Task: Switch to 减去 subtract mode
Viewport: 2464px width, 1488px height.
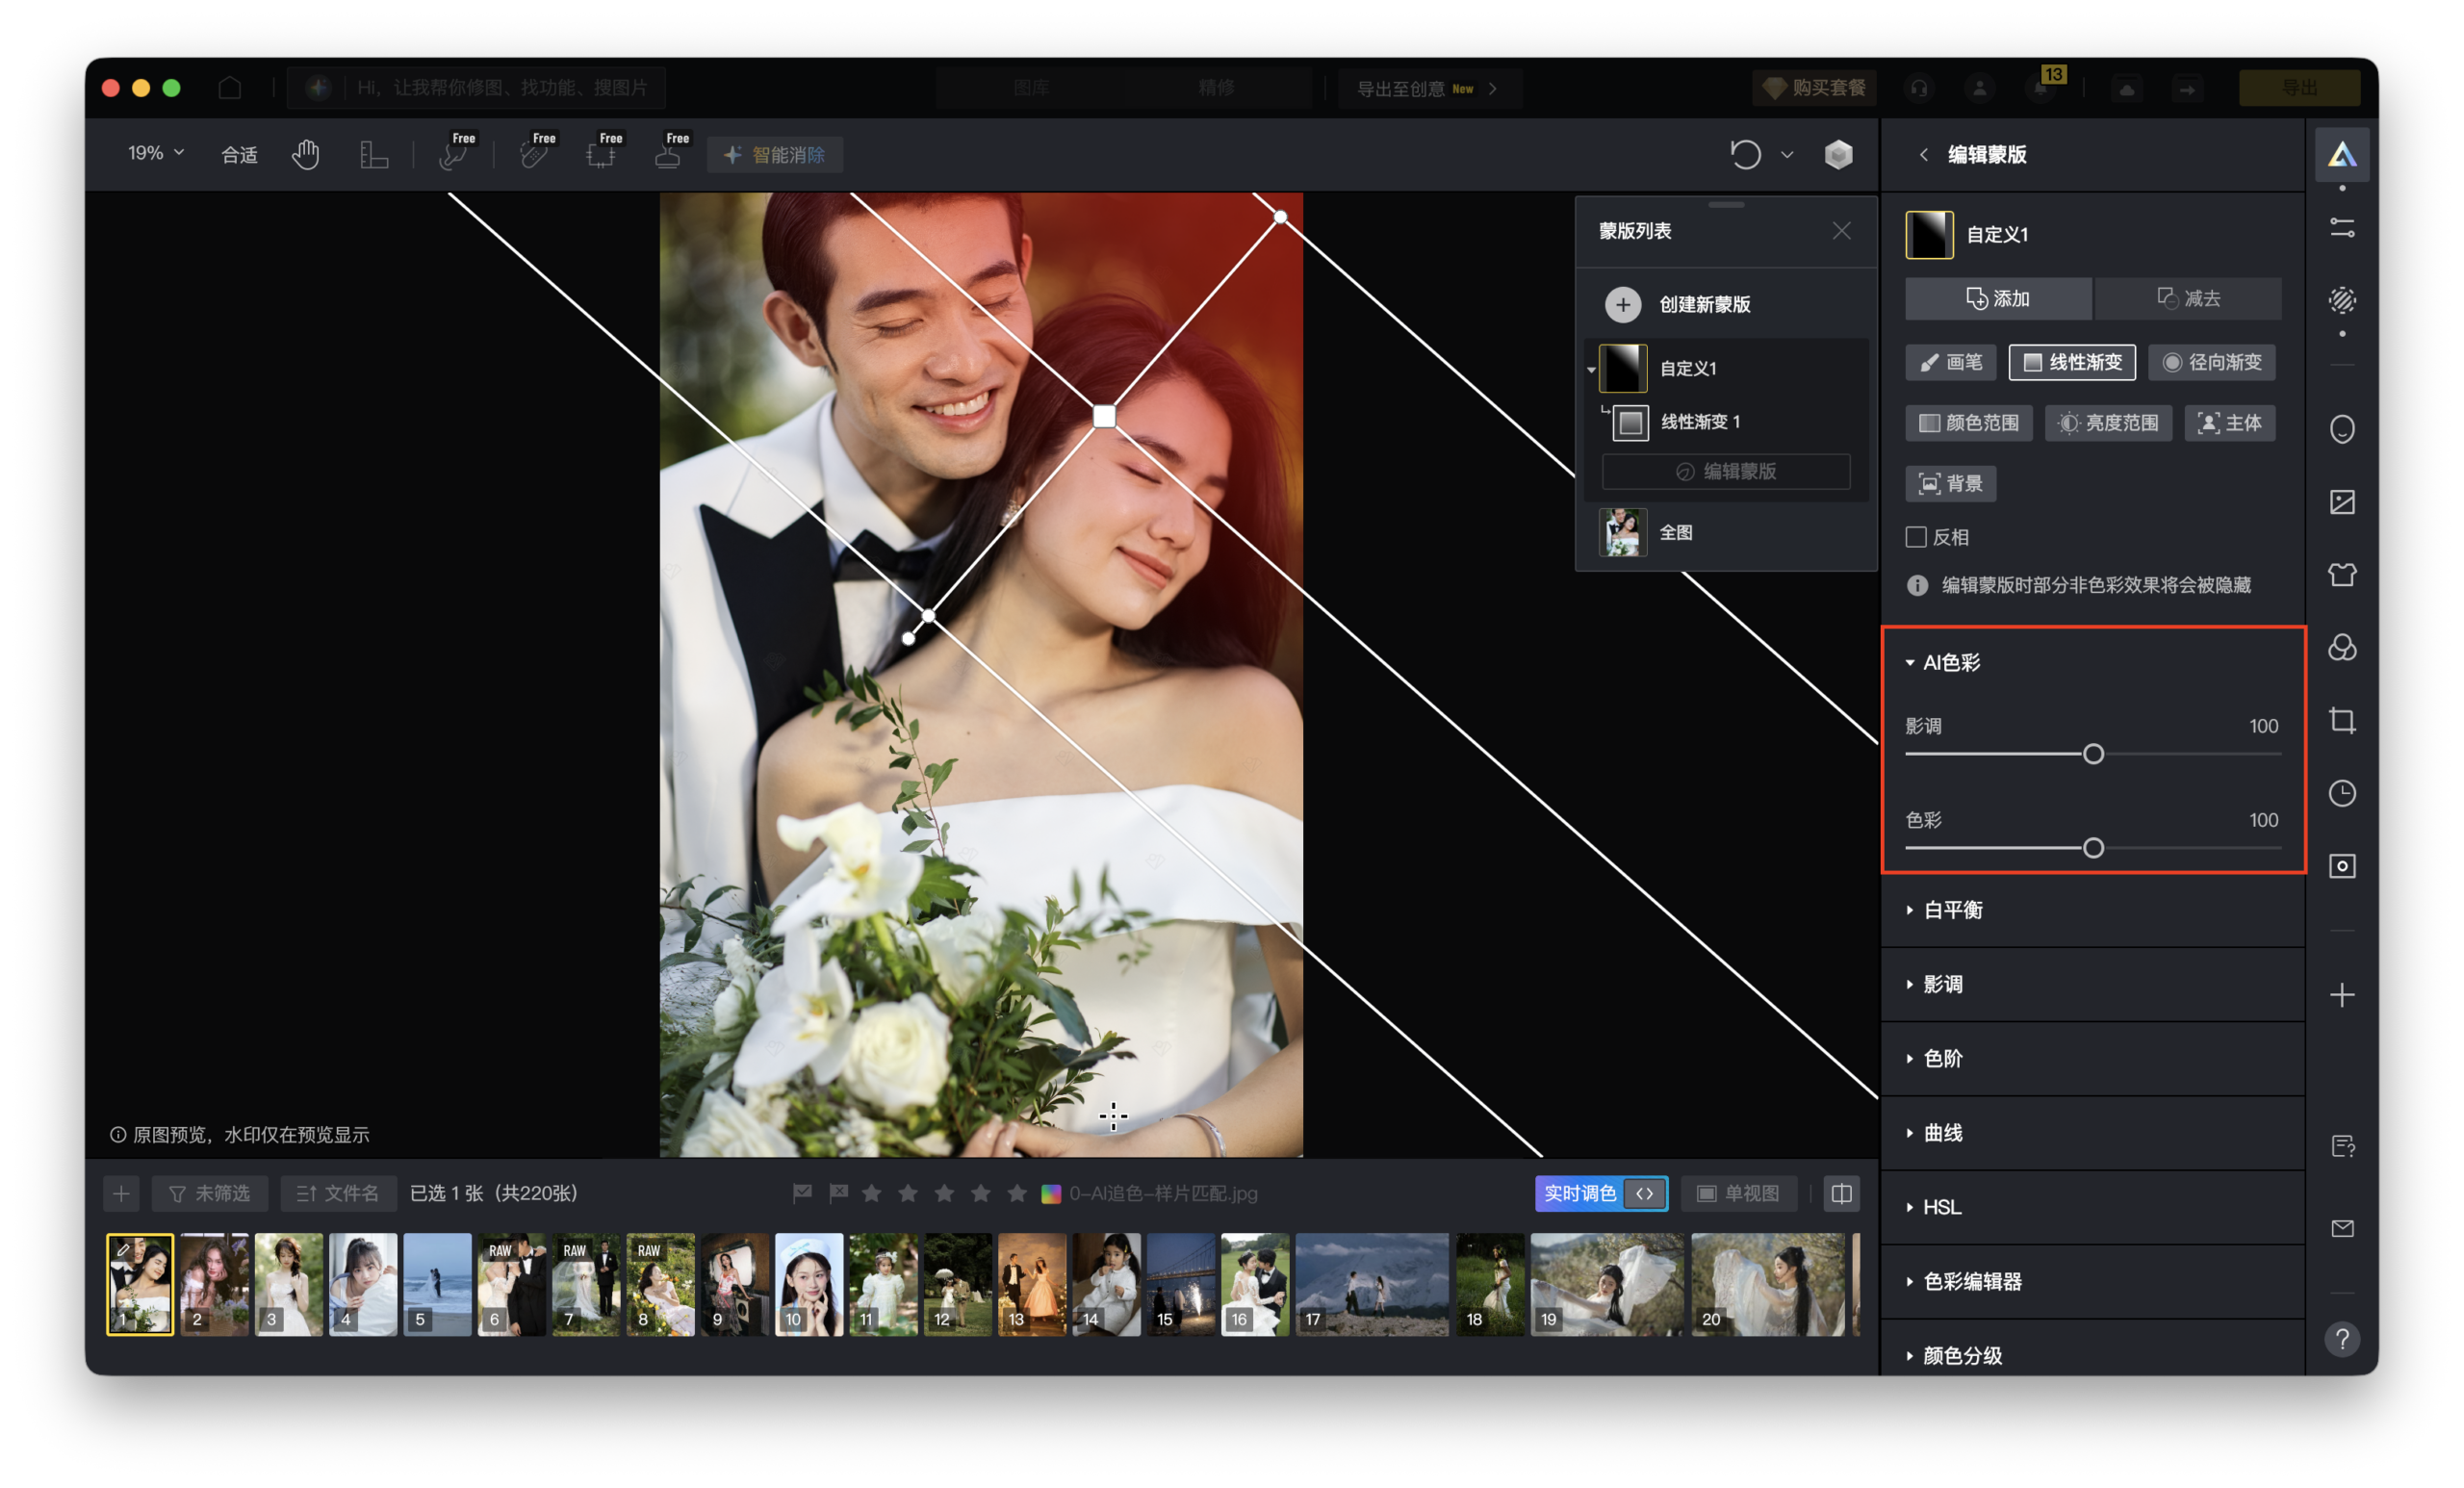Action: [x=2188, y=298]
